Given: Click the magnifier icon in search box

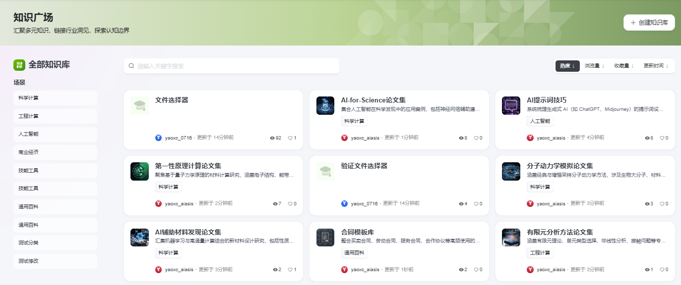Looking at the screenshot, I should (x=131, y=66).
